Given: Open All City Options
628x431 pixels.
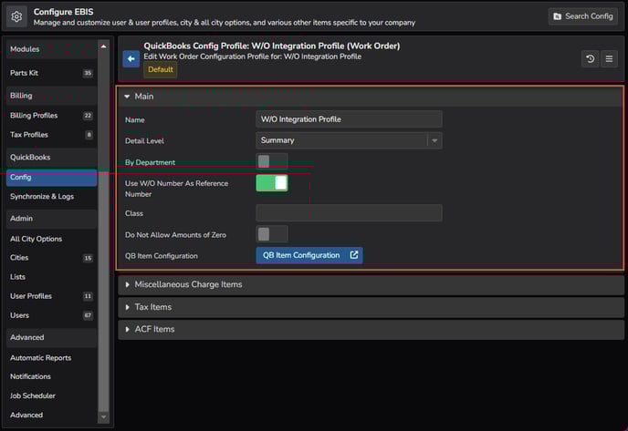Looking at the screenshot, I should [x=51, y=239].
